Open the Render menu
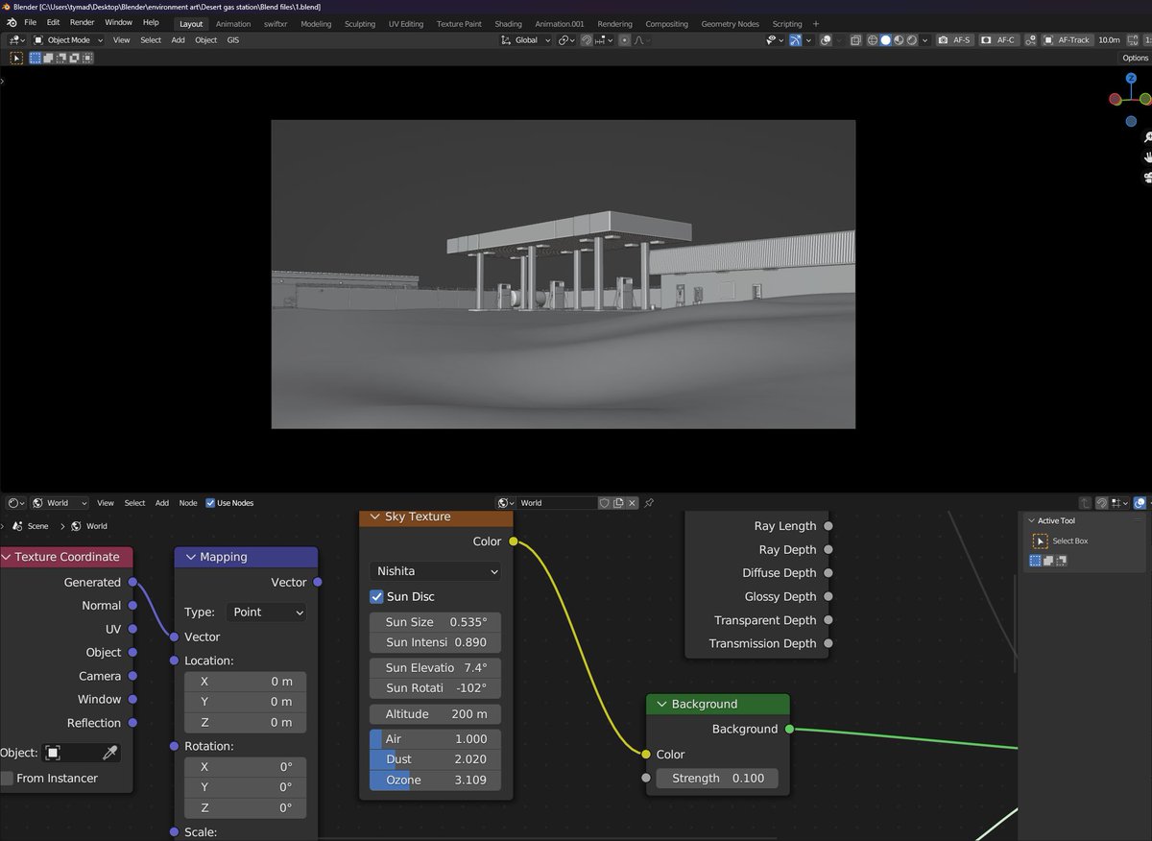Viewport: 1152px width, 841px height. (83, 23)
